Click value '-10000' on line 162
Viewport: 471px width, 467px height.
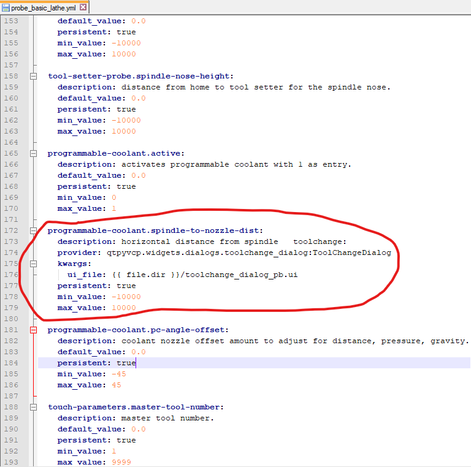(126, 120)
